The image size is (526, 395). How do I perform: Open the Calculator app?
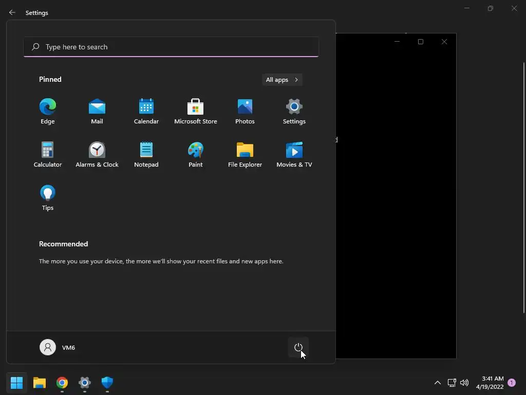pos(48,155)
